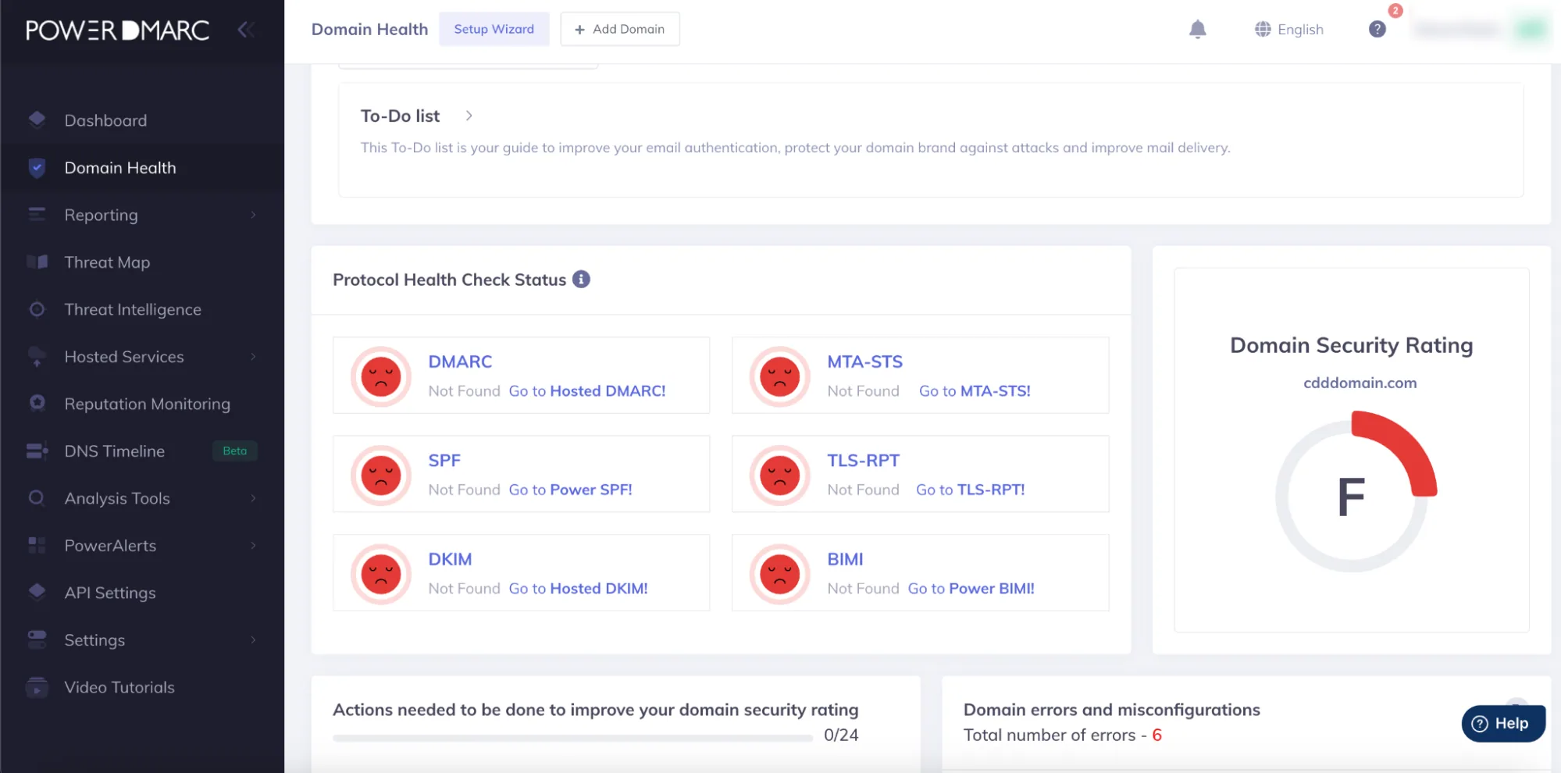Follow Go to MTA-STS link
Image resolution: width=1561 pixels, height=773 pixels.
coord(975,390)
